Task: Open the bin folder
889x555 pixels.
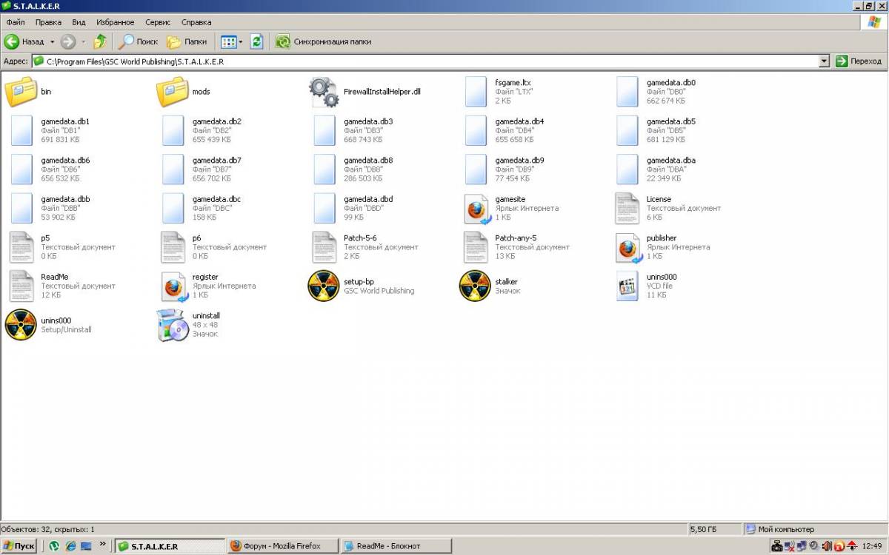Action: click(21, 92)
